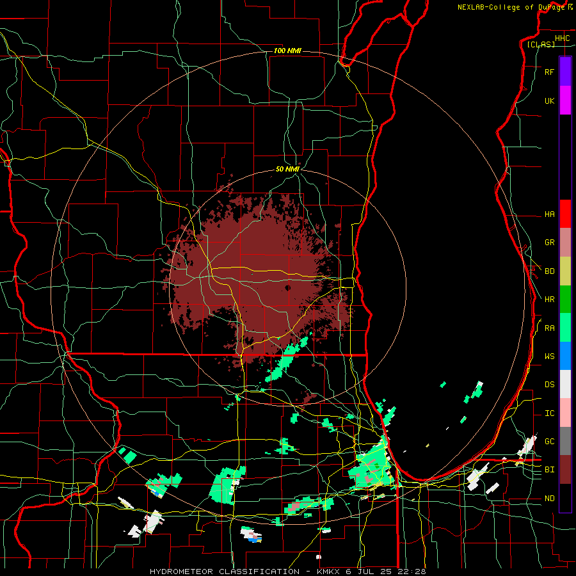Click the [CLAS] legend heading
576x576 pixels.
click(x=541, y=44)
